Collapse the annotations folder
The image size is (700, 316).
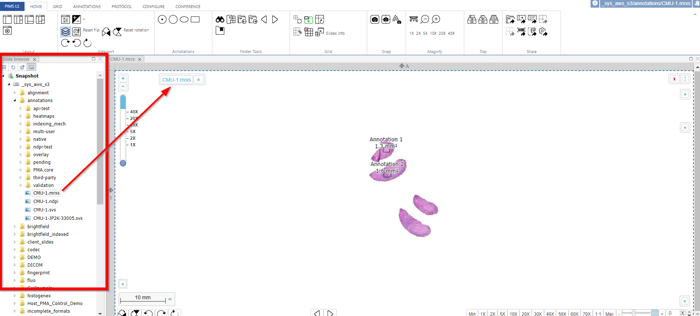click(15, 101)
